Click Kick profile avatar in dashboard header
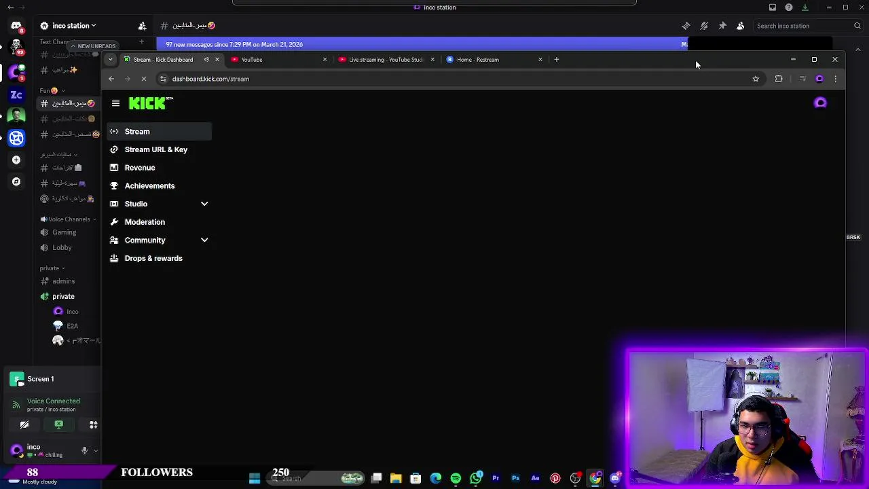This screenshot has height=489, width=869. (x=820, y=103)
